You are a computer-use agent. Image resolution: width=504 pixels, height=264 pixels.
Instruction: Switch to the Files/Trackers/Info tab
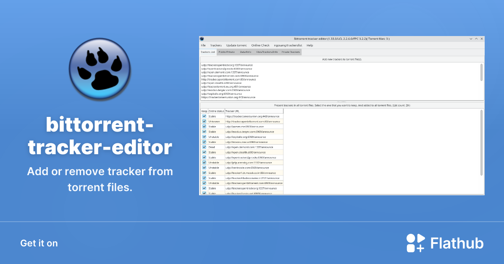(x=267, y=52)
